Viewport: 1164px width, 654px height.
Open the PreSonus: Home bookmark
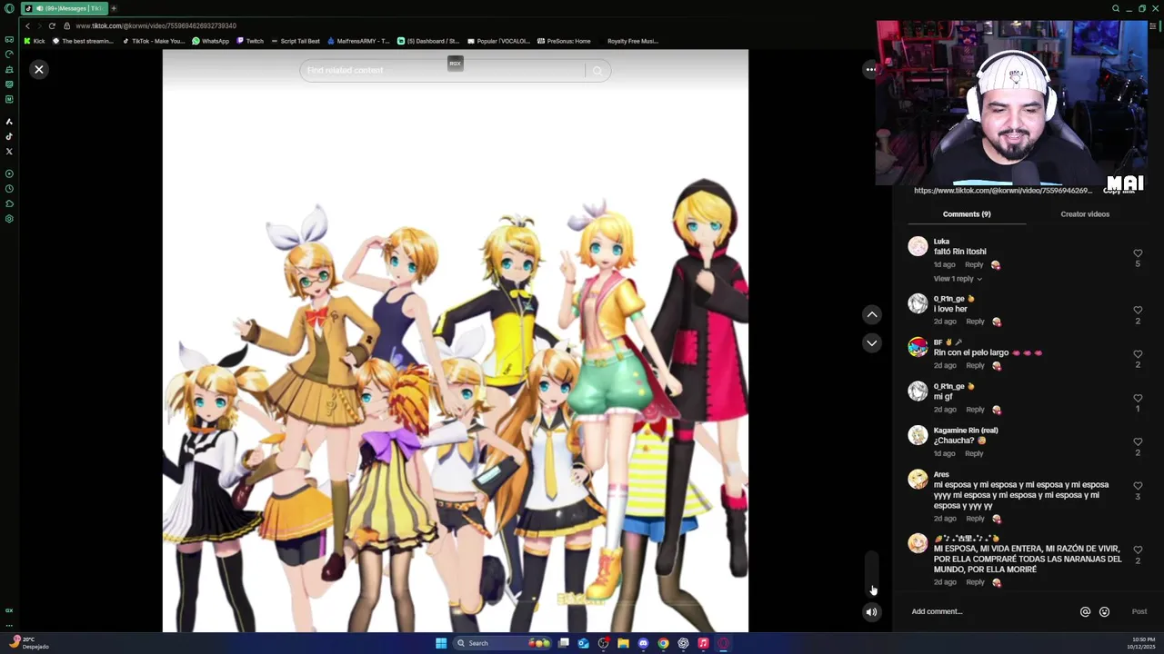[564, 41]
